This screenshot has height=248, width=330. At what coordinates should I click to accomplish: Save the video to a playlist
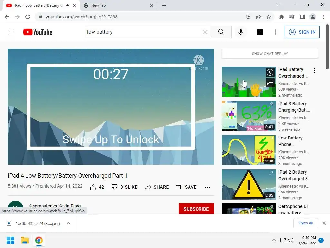pos(186,187)
